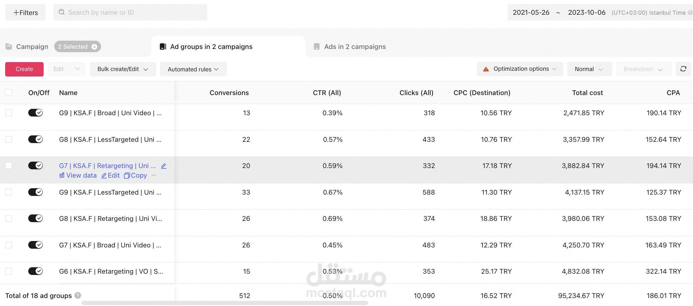The height and width of the screenshot is (306, 693).
Task: Open the end date 2023-10-06 picker
Action: pyautogui.click(x=587, y=12)
